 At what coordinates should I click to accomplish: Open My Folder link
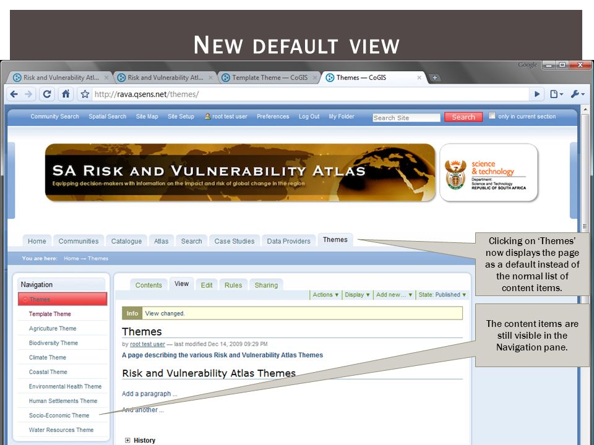pos(342,117)
